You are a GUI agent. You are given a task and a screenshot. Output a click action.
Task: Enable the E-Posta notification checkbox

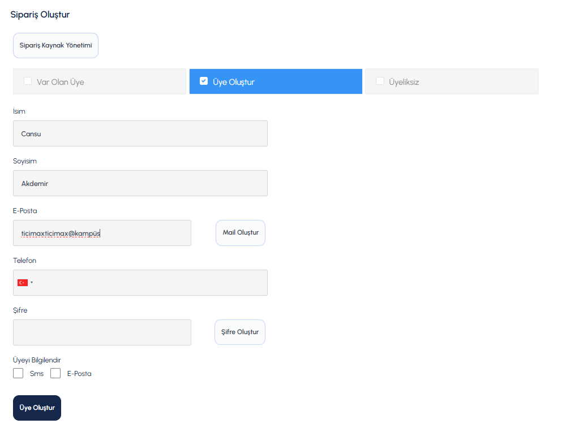[x=55, y=373]
